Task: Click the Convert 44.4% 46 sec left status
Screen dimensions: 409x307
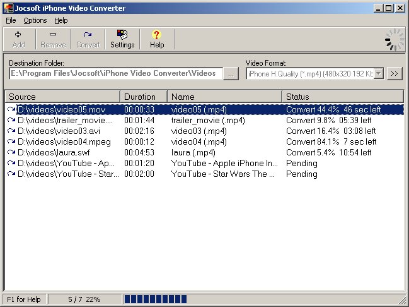Action: (x=333, y=109)
